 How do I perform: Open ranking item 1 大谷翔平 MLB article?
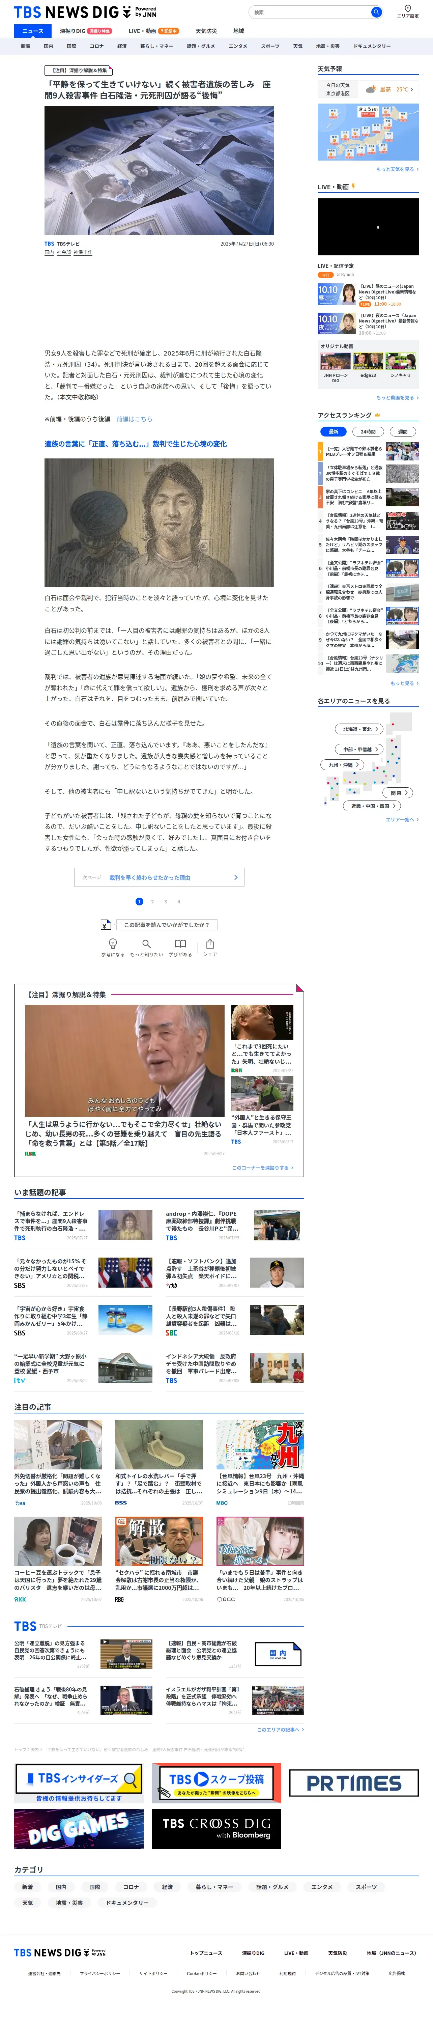[368, 451]
